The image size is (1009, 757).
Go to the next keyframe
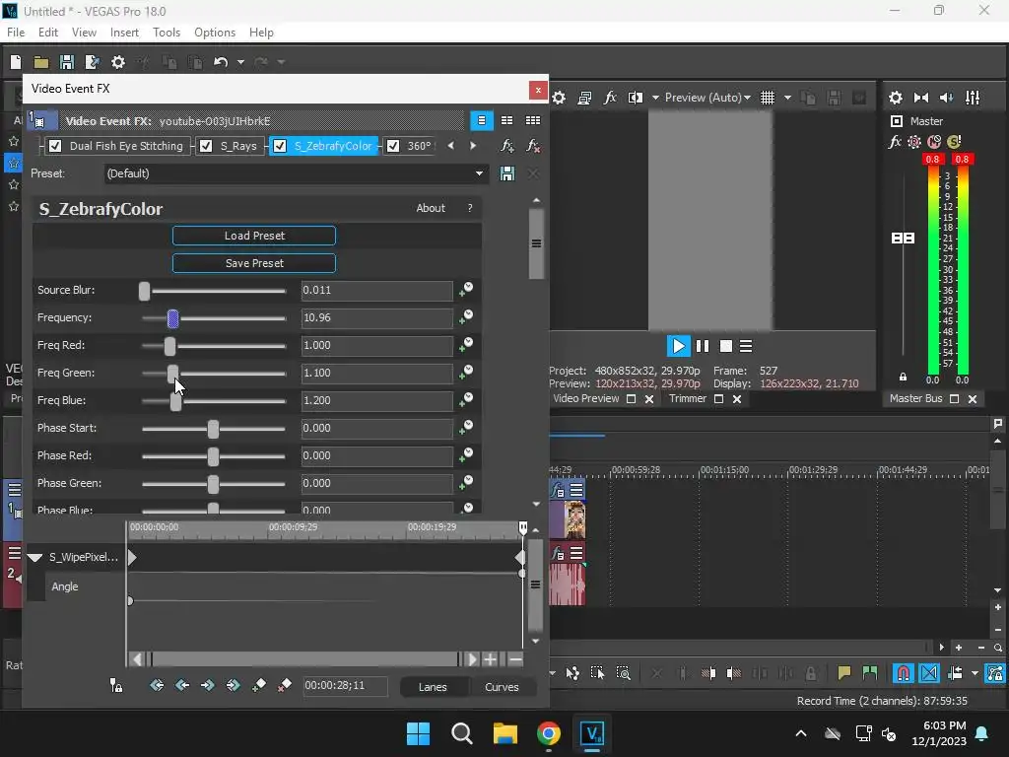(207, 686)
